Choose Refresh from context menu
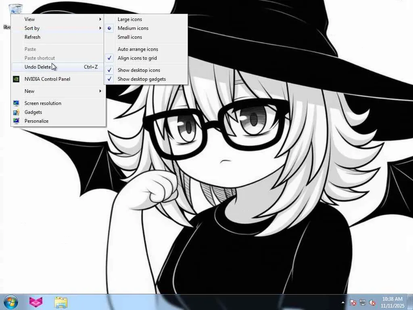 coord(58,37)
